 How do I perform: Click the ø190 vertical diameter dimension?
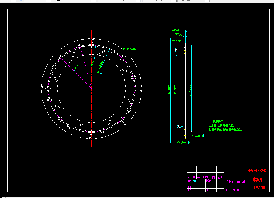tap(190, 90)
